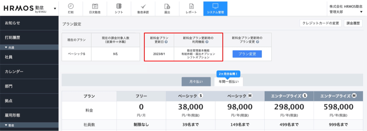Click the blue プラン変更 button
Viewport: 367px width, 131px height.
tap(247, 54)
